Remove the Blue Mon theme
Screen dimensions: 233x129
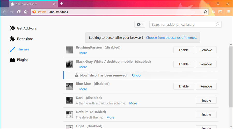pyautogui.click(x=206, y=86)
